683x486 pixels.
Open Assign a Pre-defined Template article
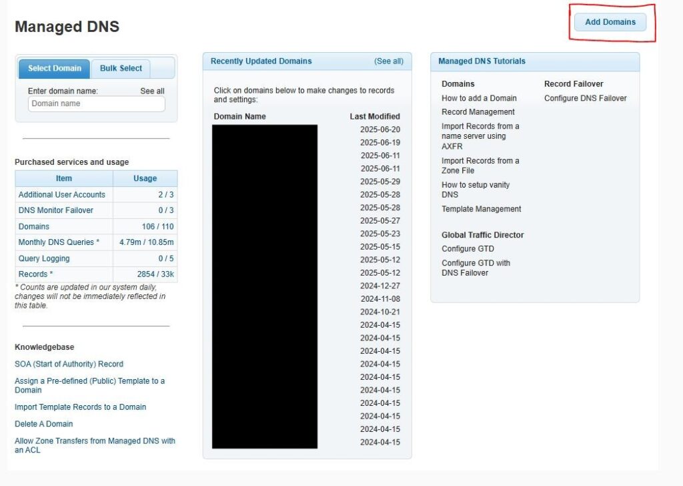(x=90, y=385)
